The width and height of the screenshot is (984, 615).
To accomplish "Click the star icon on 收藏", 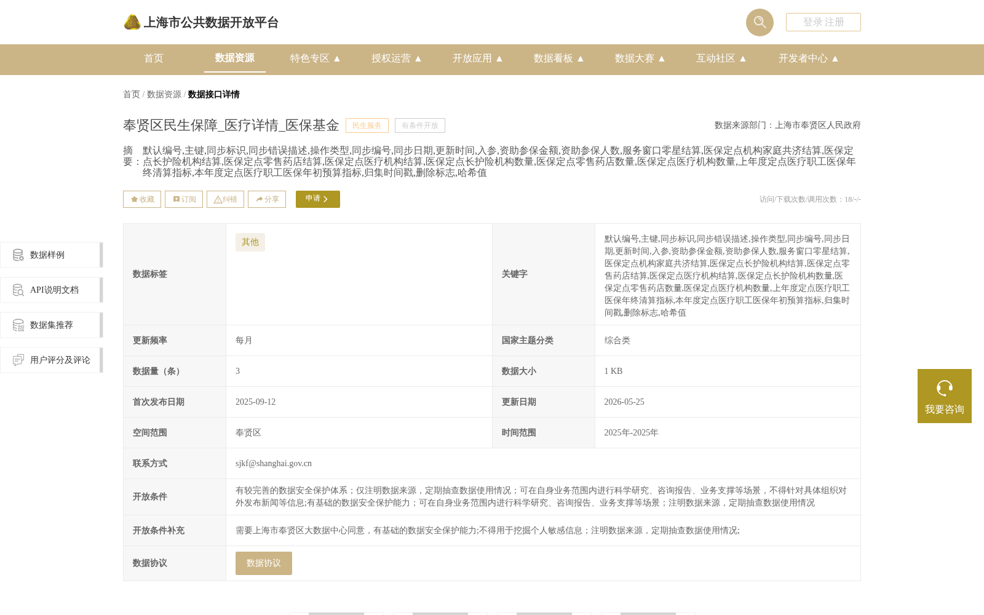I will pos(134,199).
